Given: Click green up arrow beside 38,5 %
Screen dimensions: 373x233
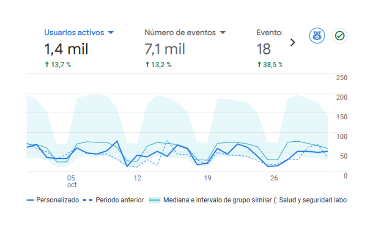Looking at the screenshot, I should (x=259, y=65).
